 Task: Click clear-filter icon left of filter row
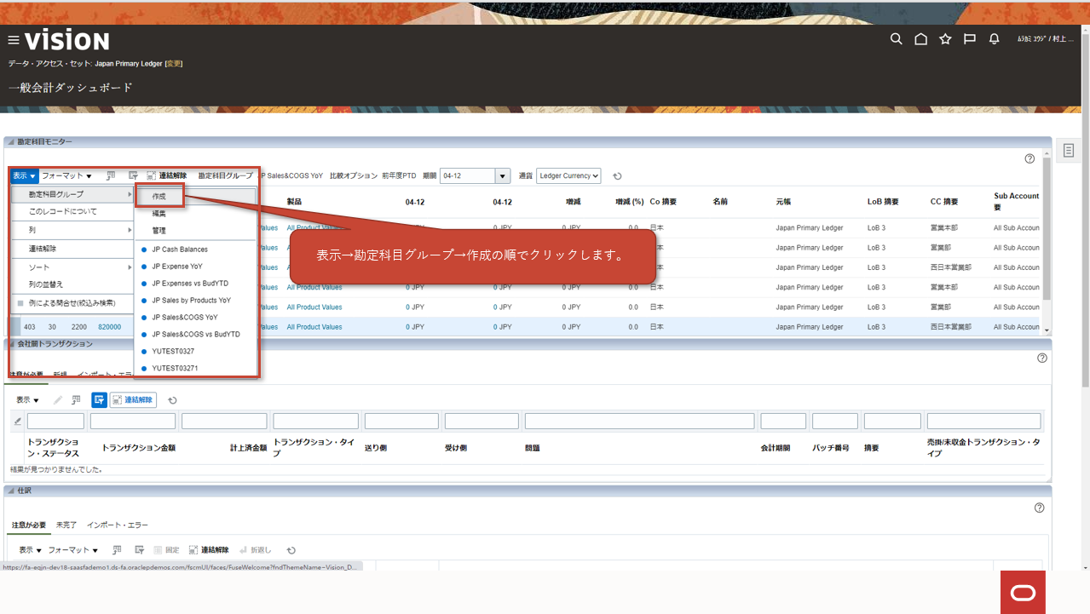[18, 421]
